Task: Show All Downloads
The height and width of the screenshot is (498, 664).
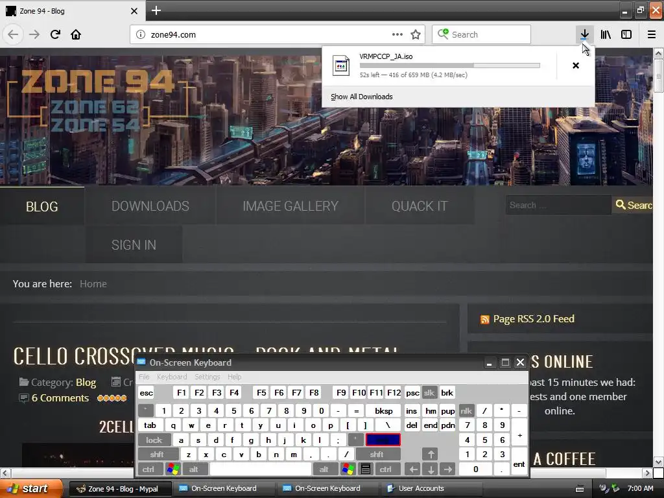Action: pyautogui.click(x=362, y=97)
